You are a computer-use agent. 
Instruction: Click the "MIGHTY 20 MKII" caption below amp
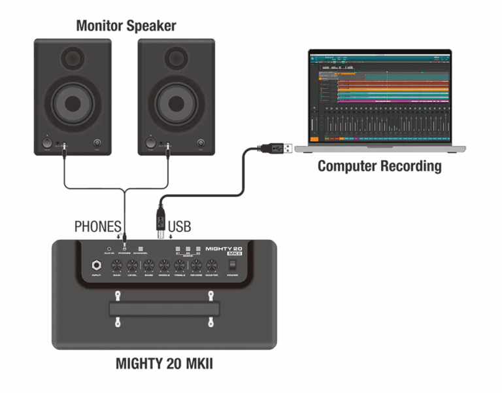[x=164, y=364]
